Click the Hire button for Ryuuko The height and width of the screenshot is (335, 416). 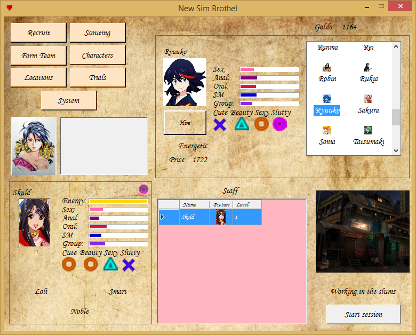coord(185,123)
